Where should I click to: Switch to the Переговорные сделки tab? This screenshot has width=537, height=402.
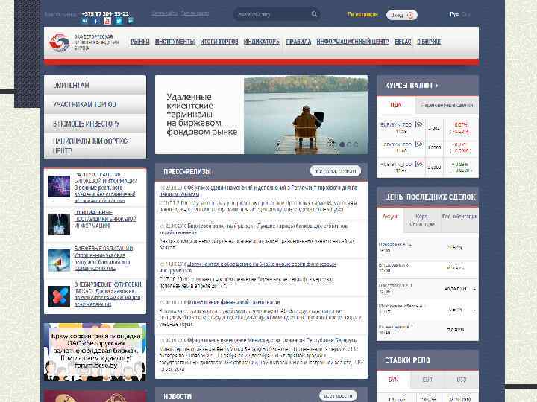[x=447, y=105]
